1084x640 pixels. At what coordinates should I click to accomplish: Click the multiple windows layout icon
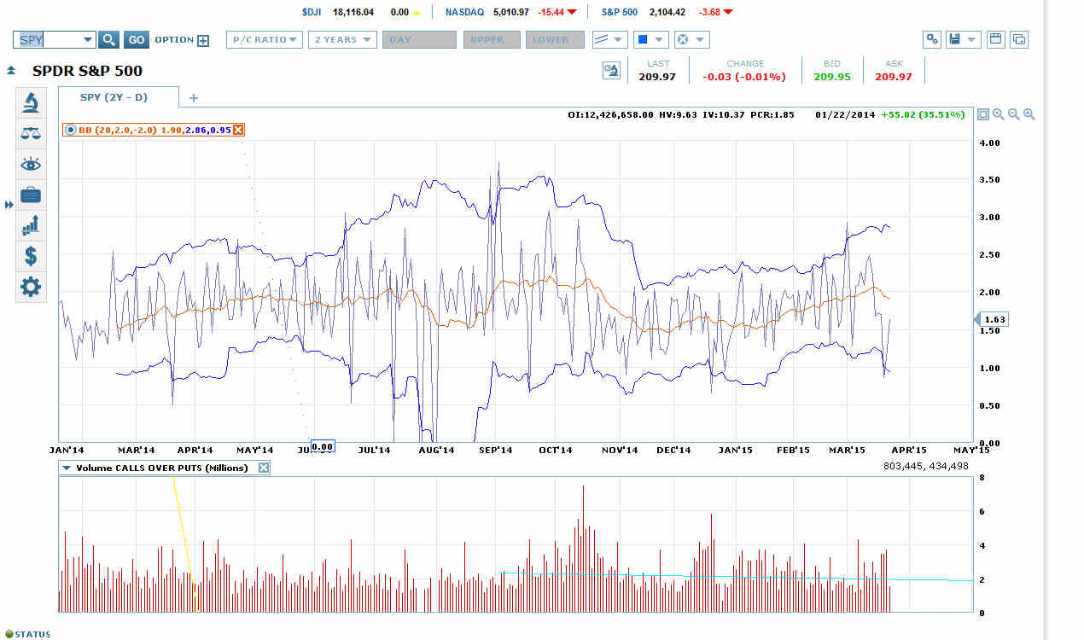coord(1019,39)
